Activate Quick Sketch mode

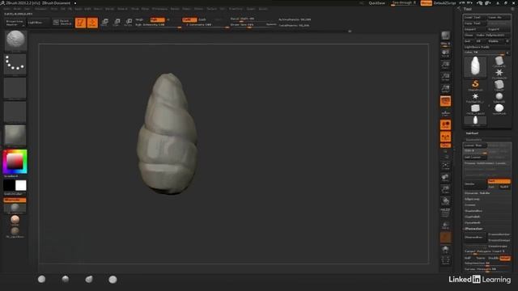(62, 23)
